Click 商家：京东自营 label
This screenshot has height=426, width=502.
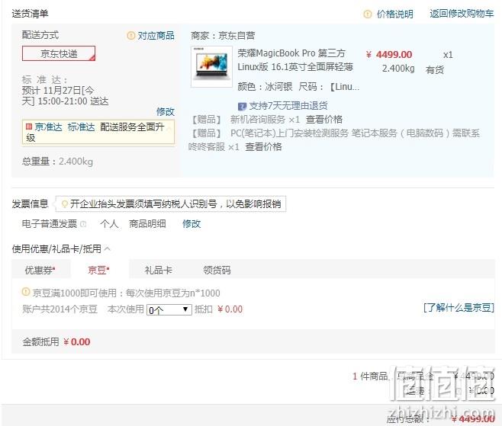coord(223,36)
